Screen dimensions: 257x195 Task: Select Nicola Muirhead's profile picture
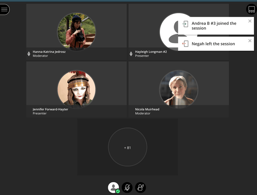tap(178, 89)
